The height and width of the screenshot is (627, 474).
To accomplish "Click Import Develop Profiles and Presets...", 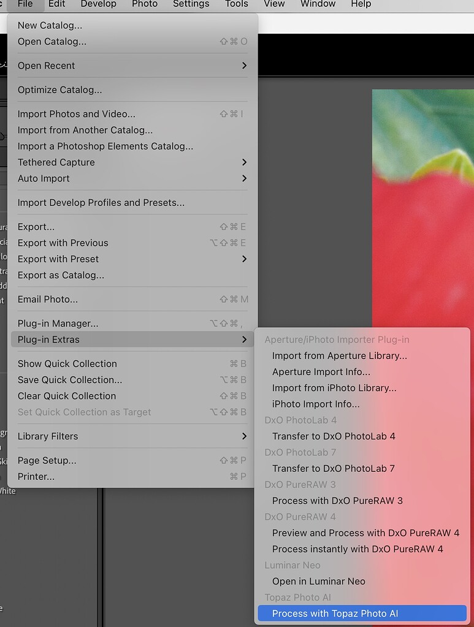I will pyautogui.click(x=101, y=202).
